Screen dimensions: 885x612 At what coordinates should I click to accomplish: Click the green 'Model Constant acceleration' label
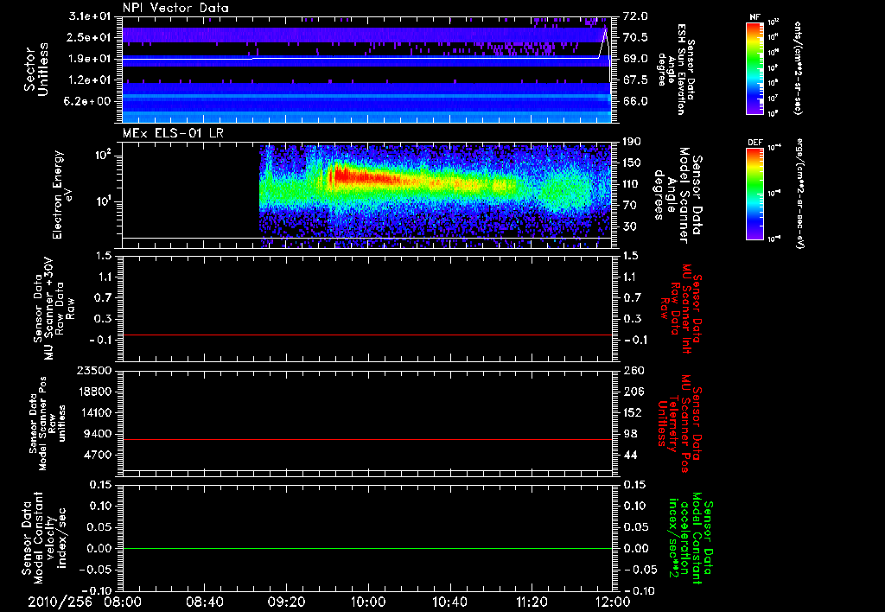coord(691,538)
